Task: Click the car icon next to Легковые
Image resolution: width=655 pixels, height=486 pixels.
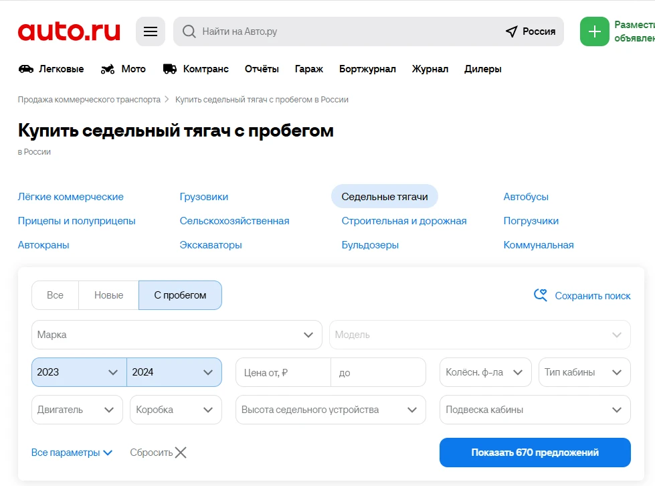Action: coord(26,69)
